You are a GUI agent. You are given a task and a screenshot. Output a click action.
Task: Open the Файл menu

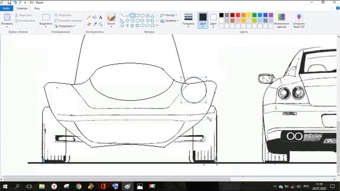(6, 8)
